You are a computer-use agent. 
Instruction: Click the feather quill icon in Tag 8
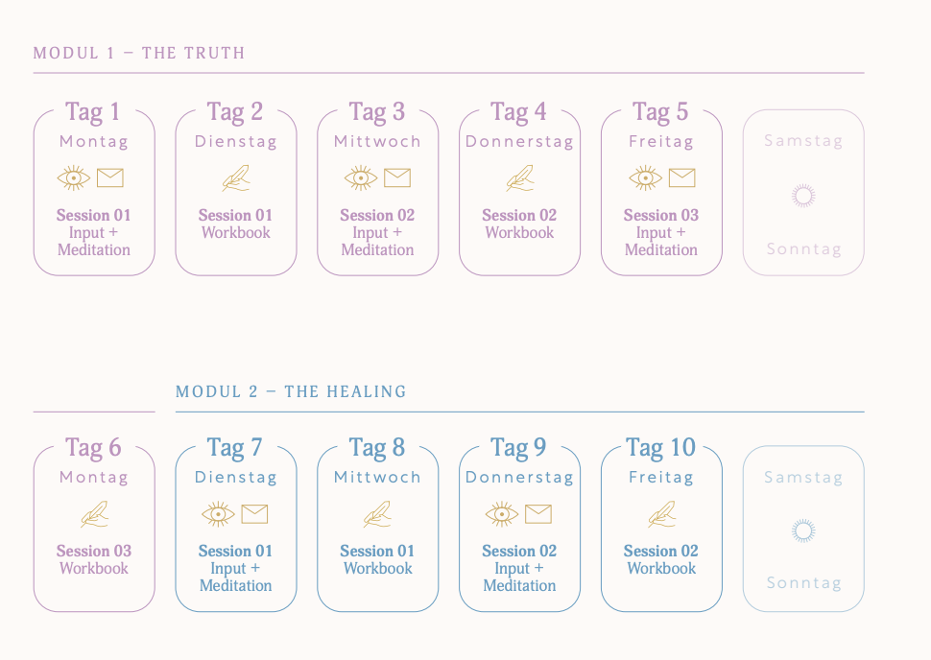pos(377,514)
